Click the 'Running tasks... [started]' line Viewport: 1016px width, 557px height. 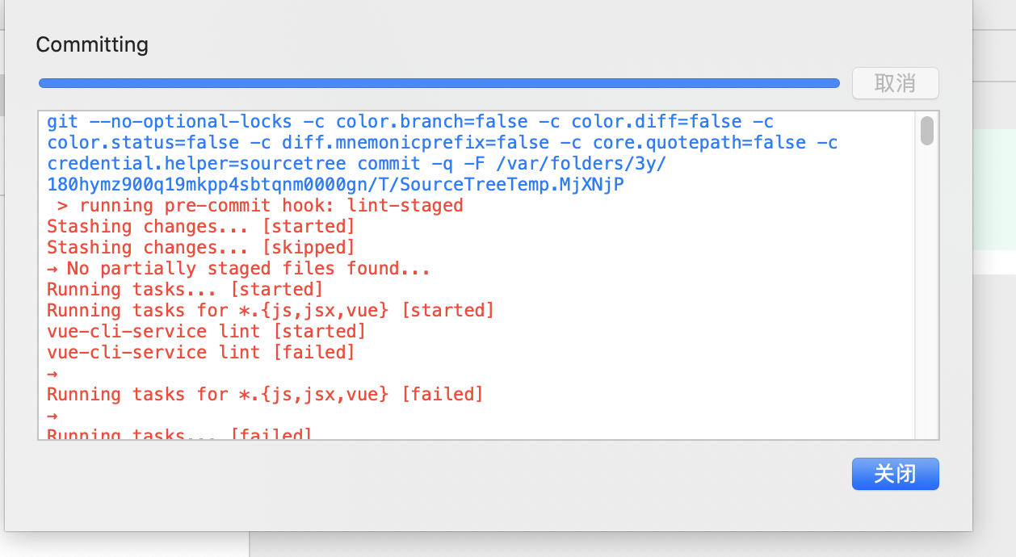point(183,289)
